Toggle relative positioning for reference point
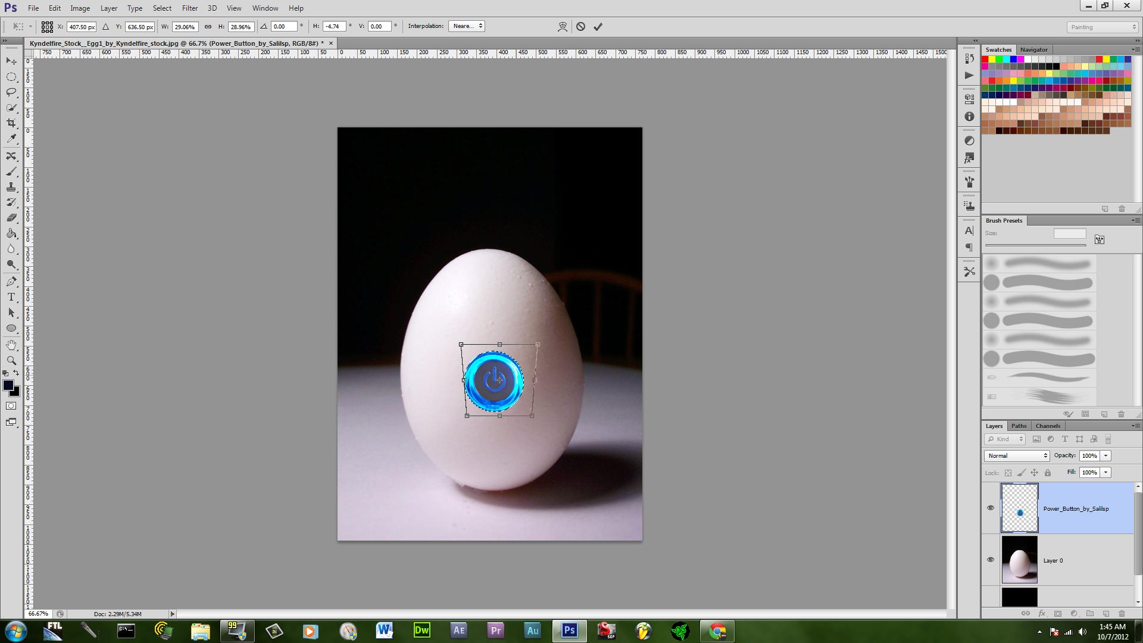This screenshot has height=643, width=1143. click(105, 27)
